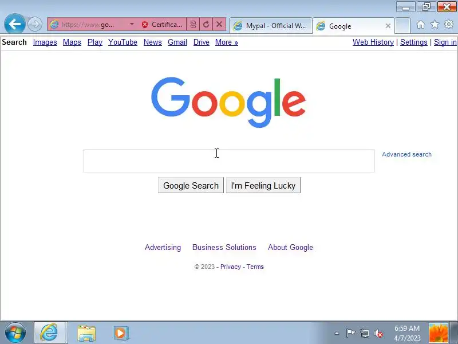Screen dimensions: 458x344
Task: Click the Google Search button
Action: pyautogui.click(x=191, y=185)
